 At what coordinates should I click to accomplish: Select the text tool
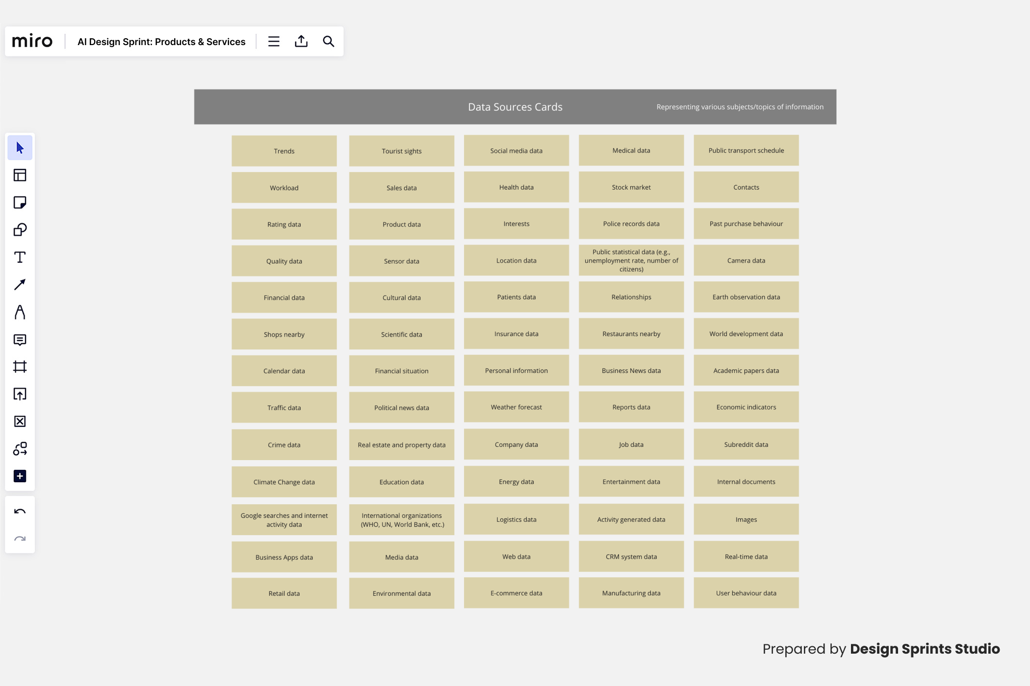(20, 257)
